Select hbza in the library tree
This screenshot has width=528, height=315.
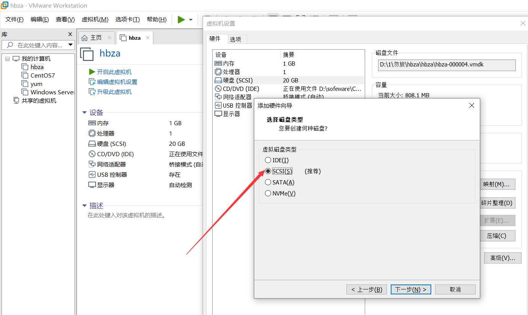click(37, 67)
